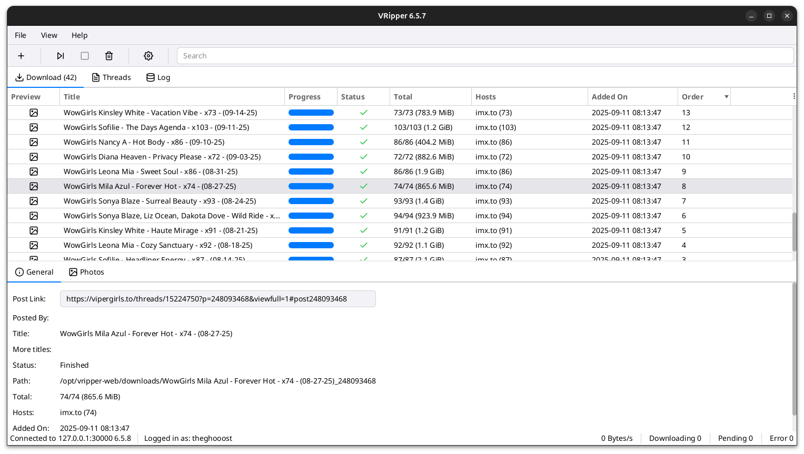Image resolution: width=804 pixels, height=454 pixels.
Task: Open the File menu
Action: pos(21,35)
